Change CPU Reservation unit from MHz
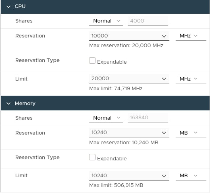210x193 pixels. (191, 36)
